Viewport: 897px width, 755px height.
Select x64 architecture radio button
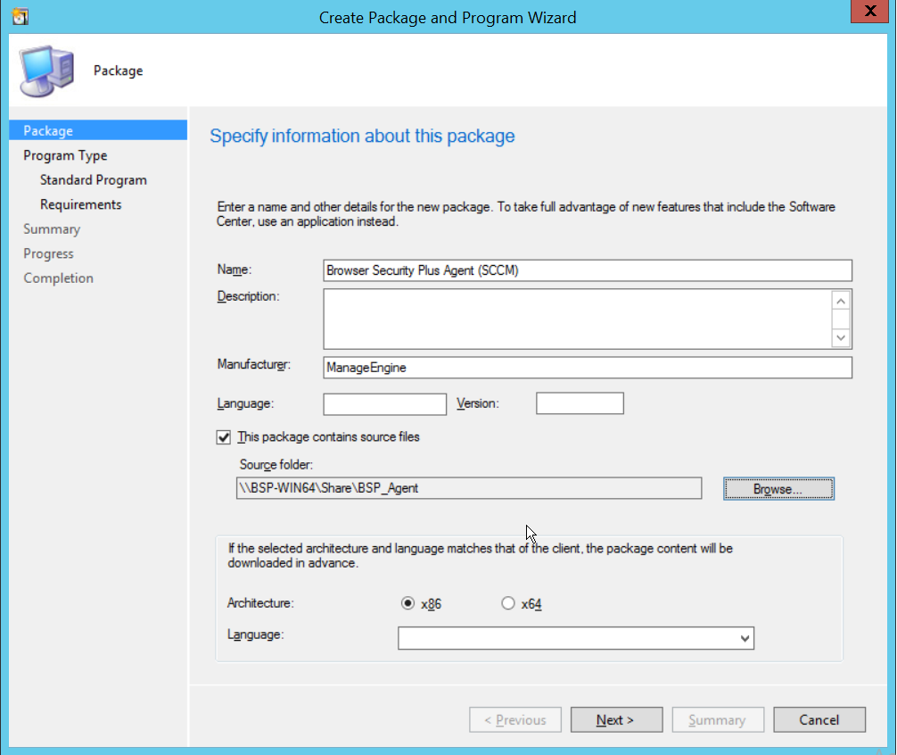(x=508, y=604)
